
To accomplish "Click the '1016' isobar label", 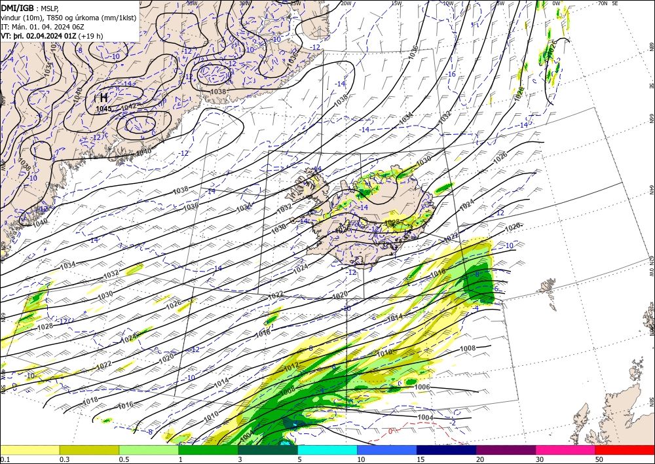I will [x=126, y=404].
